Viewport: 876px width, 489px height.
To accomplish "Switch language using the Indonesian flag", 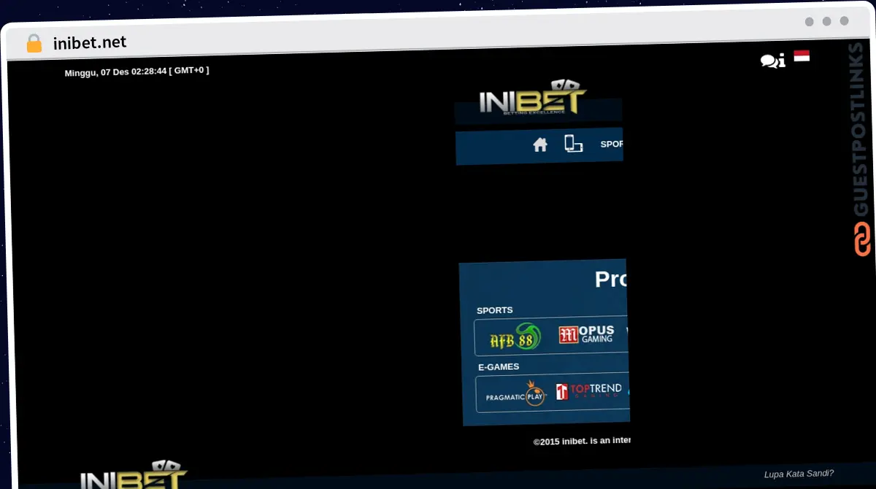I will pos(802,55).
